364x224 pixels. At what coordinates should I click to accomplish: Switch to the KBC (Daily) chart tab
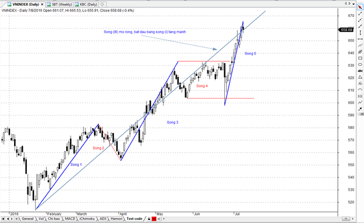pyautogui.click(x=86, y=5)
